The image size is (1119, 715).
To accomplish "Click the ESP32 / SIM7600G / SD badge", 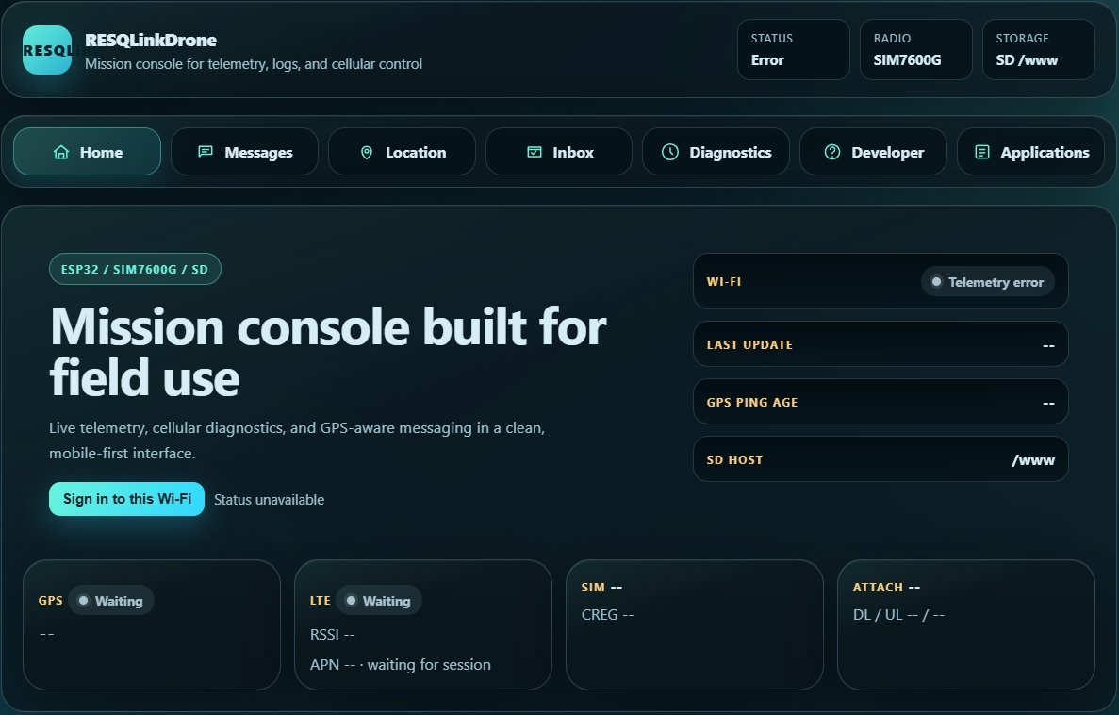I will (x=135, y=269).
